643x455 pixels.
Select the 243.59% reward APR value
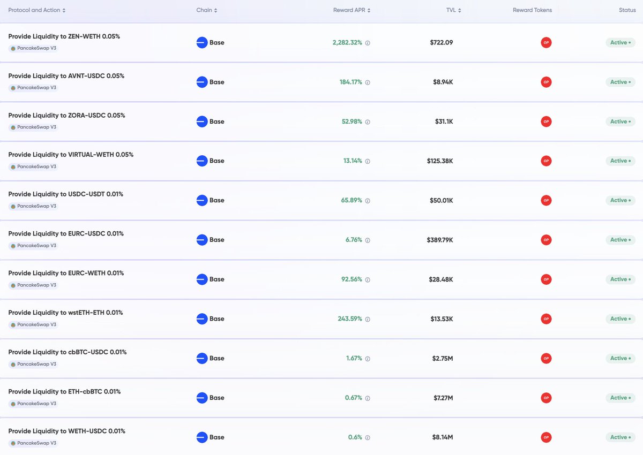pos(350,318)
